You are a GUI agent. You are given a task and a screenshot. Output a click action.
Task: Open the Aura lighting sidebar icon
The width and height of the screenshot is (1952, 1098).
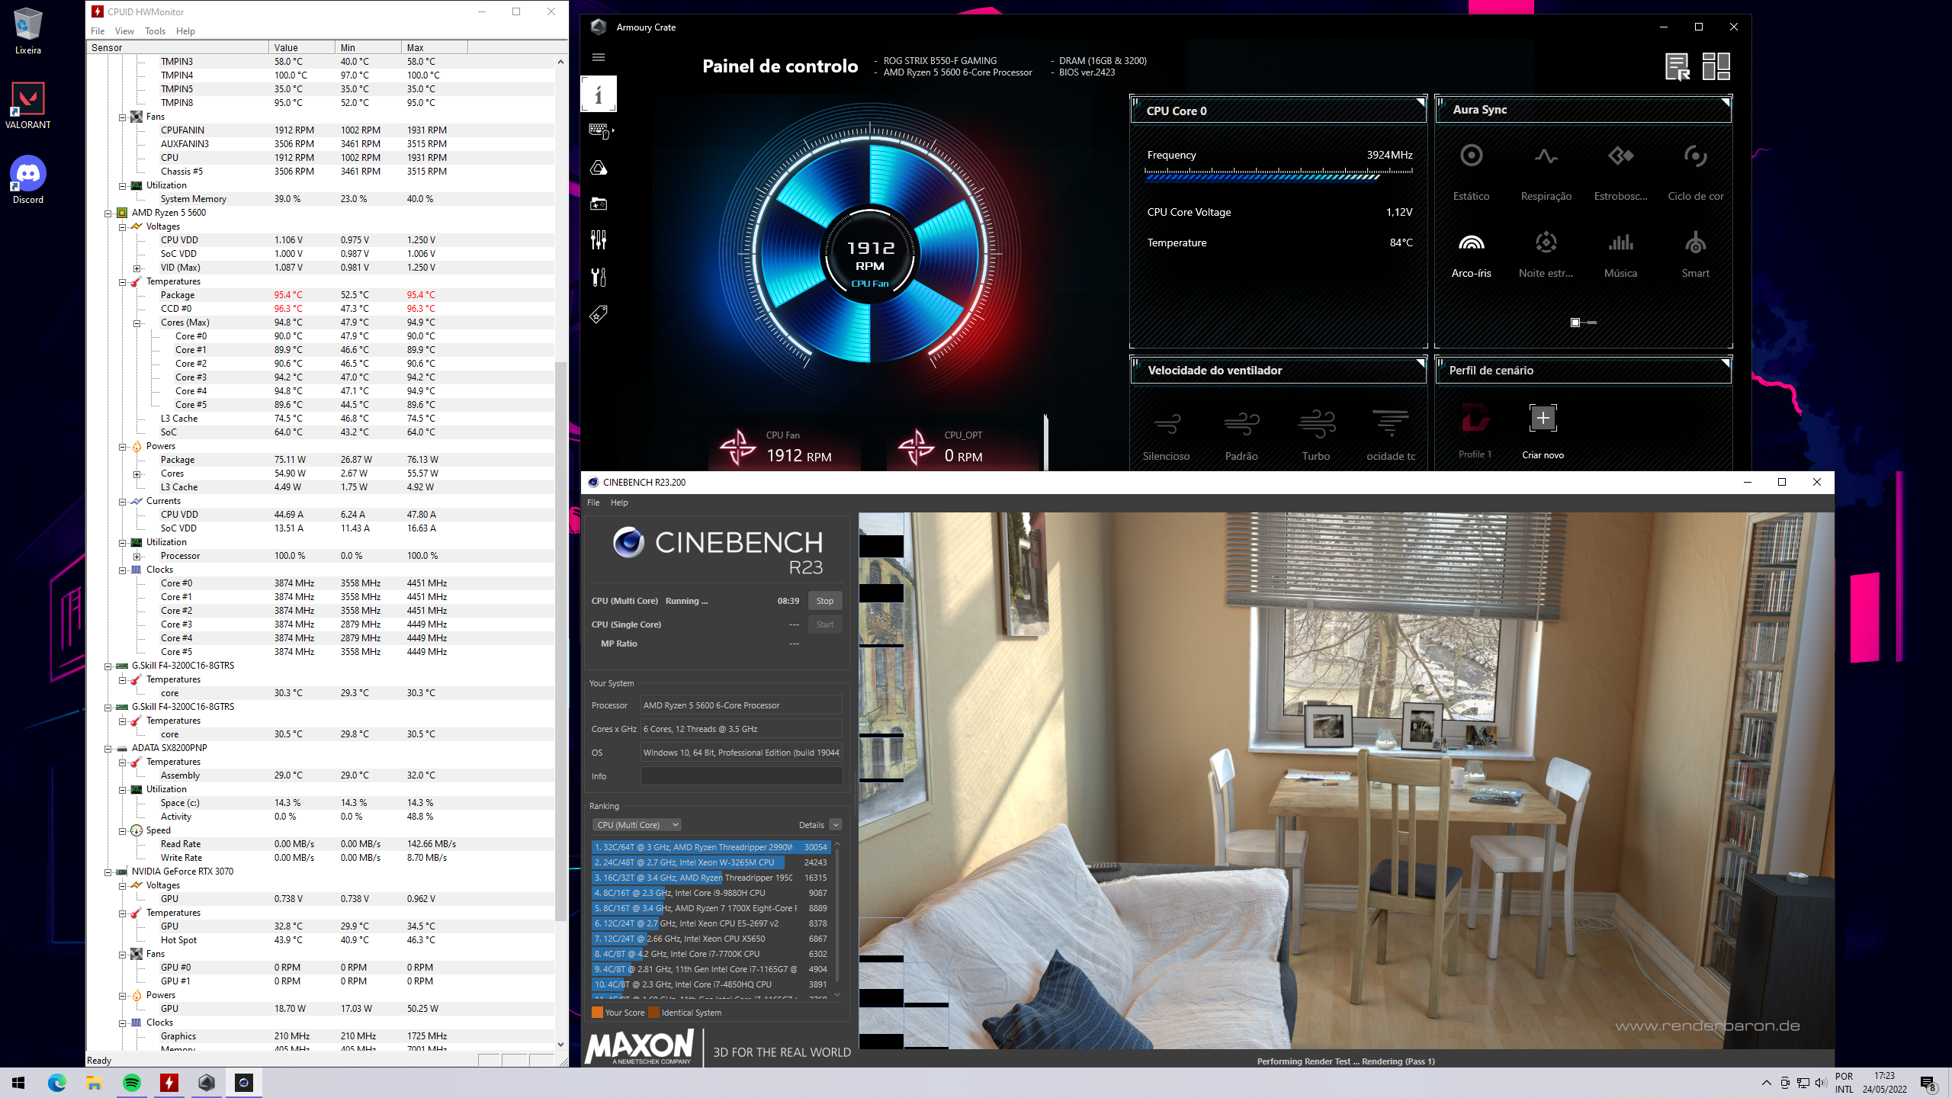tap(599, 168)
